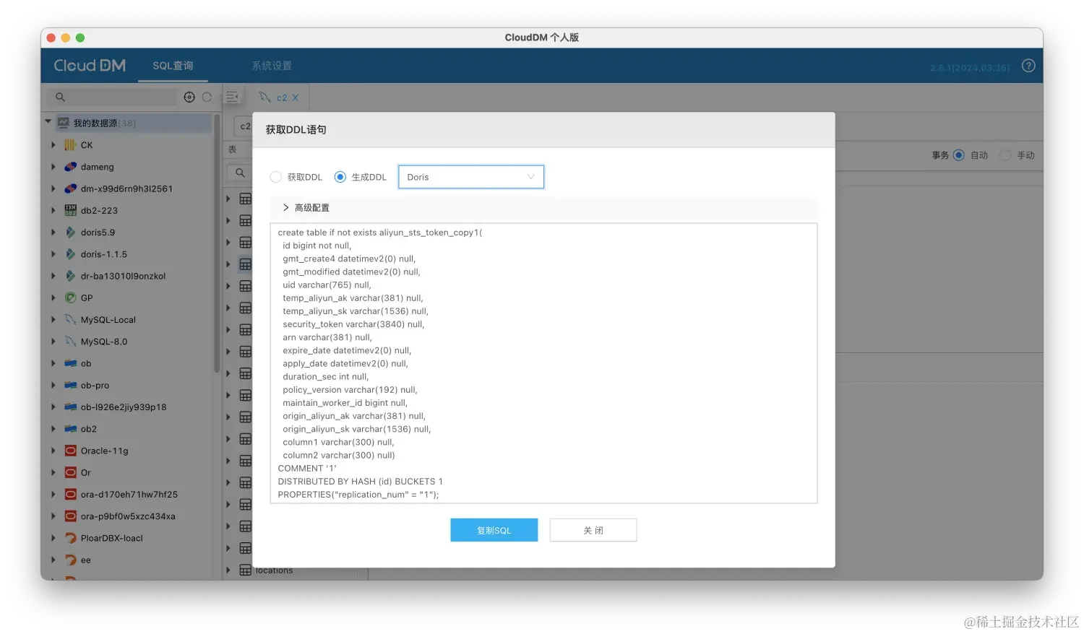Expand the MySQL-8.0 data source node
1084x634 pixels.
tap(53, 342)
